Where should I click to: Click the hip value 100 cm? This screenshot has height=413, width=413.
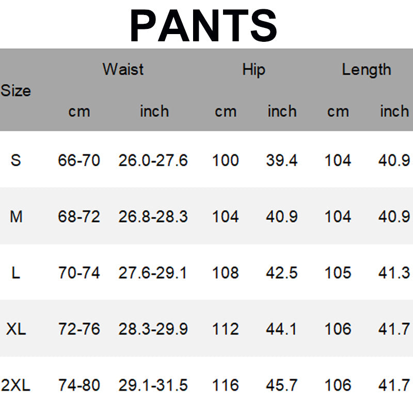(226, 160)
